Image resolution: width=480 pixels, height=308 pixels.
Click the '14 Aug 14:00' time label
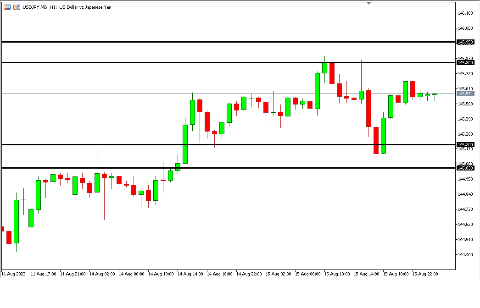click(x=190, y=274)
